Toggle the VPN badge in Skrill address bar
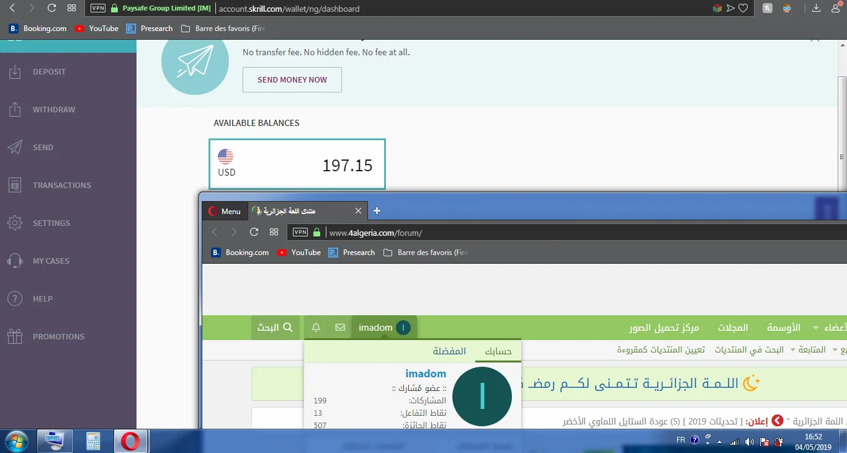Screen dimensions: 847x453 (98, 9)
